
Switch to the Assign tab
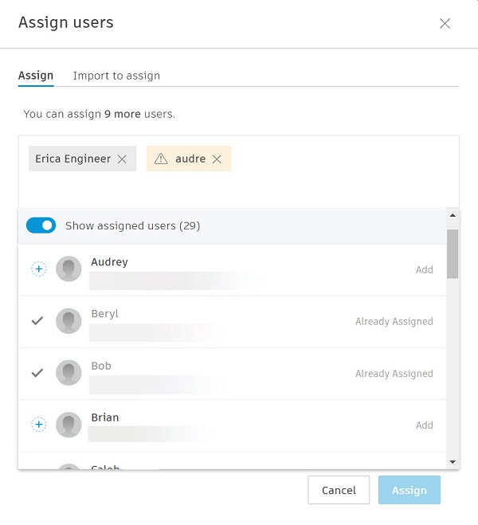pyautogui.click(x=36, y=76)
